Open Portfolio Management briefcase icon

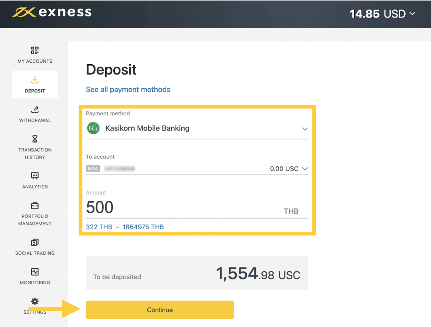[x=35, y=205]
